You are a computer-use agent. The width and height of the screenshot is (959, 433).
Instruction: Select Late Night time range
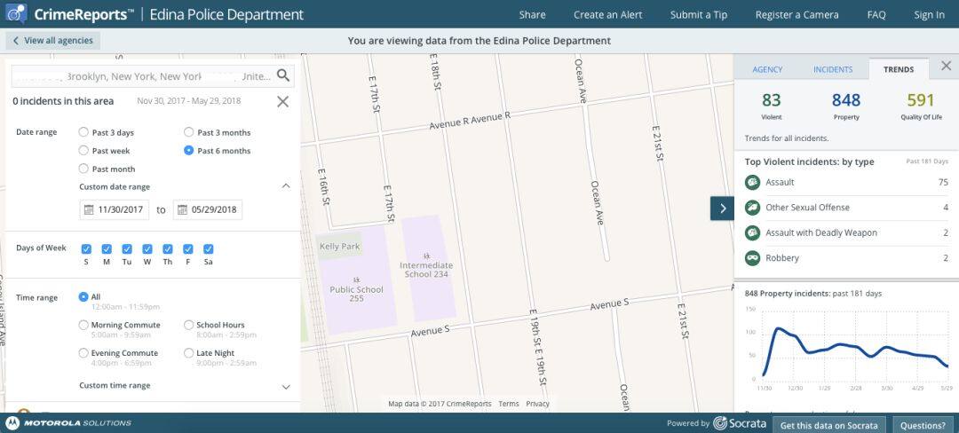click(x=188, y=353)
